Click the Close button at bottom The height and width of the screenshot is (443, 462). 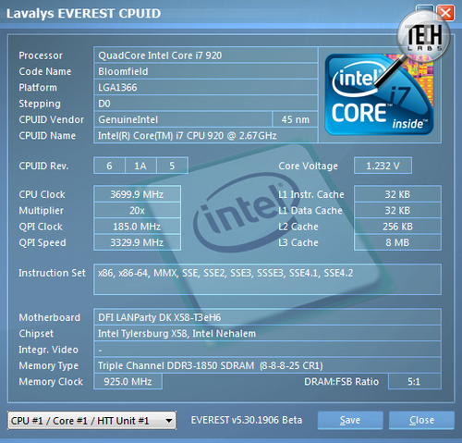point(421,420)
